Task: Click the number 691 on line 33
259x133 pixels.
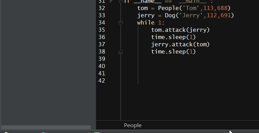Action: click(225, 15)
